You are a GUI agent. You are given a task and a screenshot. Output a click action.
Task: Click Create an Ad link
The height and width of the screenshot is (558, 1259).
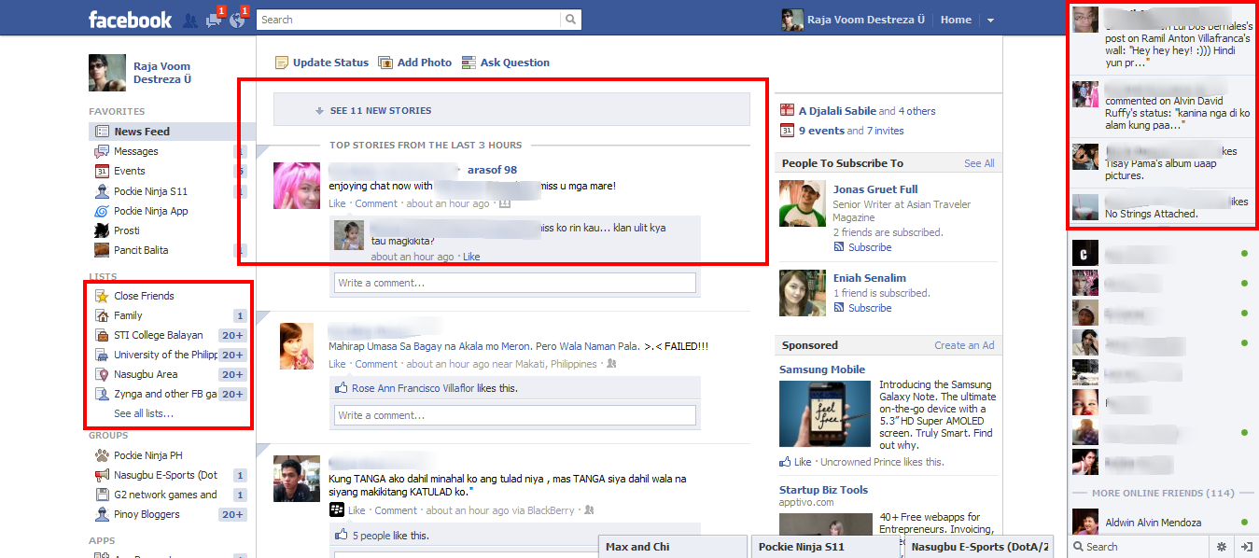(964, 345)
